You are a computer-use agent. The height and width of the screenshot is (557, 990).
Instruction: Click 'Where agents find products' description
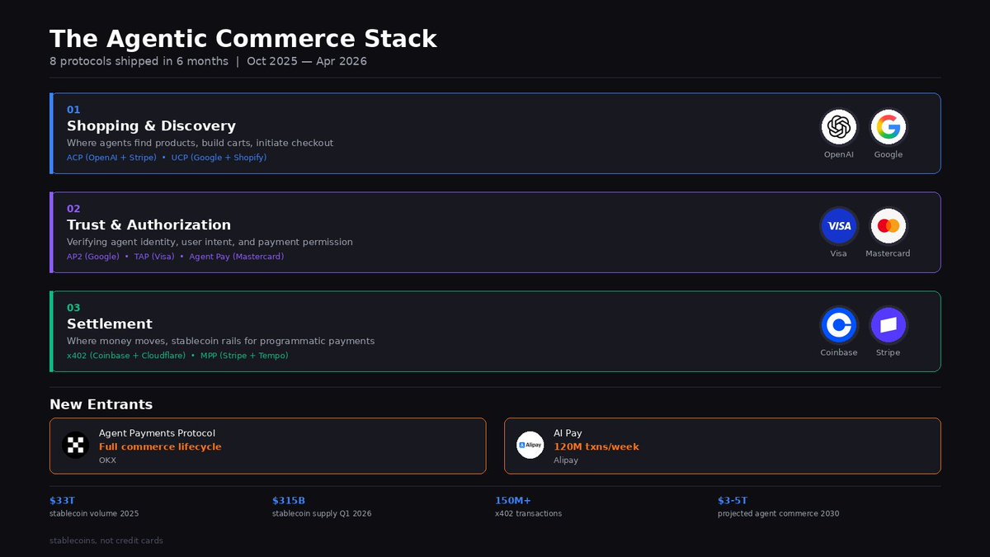pyautogui.click(x=200, y=144)
